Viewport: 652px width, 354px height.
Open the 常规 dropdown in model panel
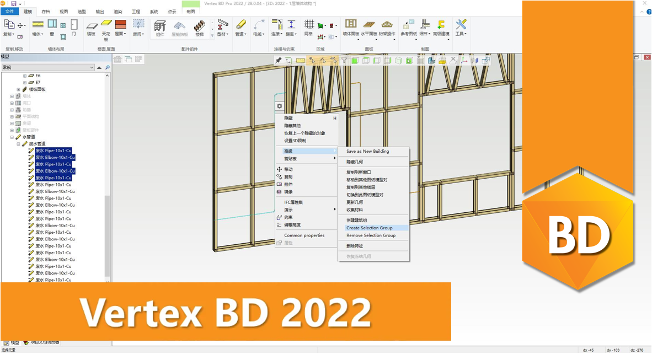click(48, 67)
